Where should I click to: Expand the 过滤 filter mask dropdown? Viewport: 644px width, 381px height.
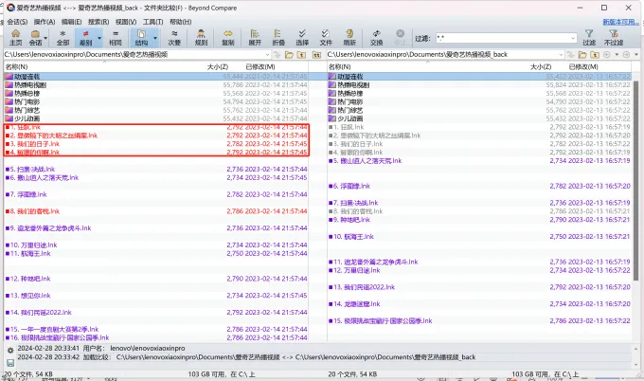tap(573, 38)
